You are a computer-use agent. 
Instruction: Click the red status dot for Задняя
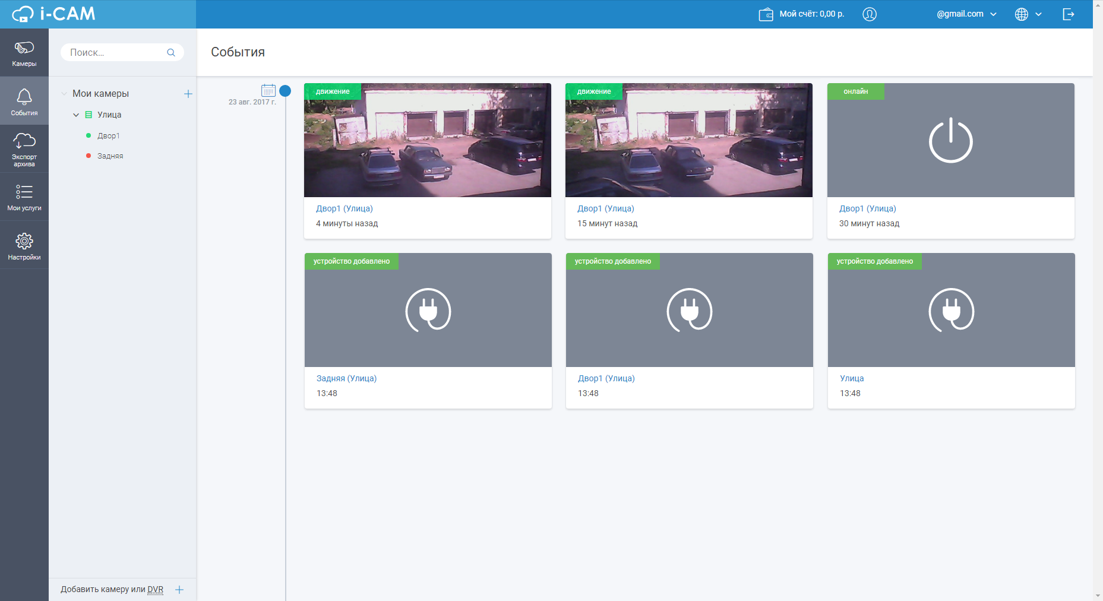click(x=89, y=156)
